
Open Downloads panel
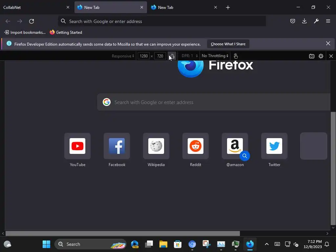[304, 21]
